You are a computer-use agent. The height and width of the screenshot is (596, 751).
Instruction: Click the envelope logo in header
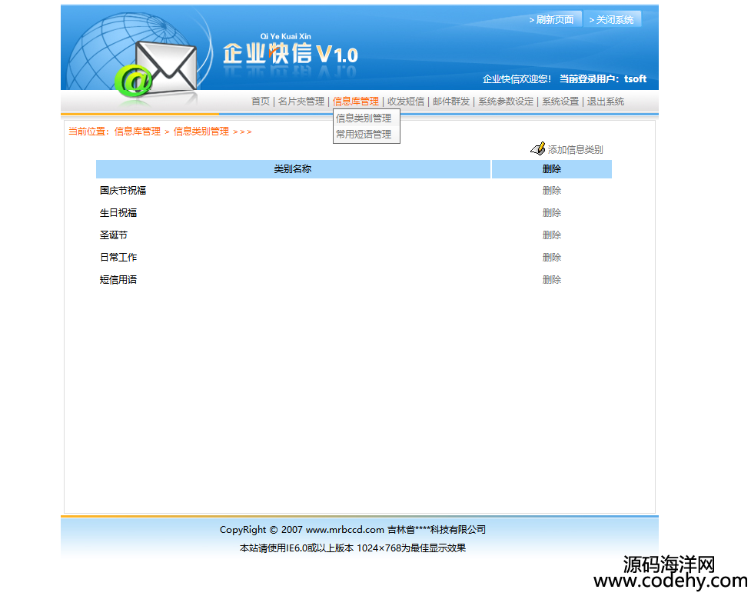[166, 67]
